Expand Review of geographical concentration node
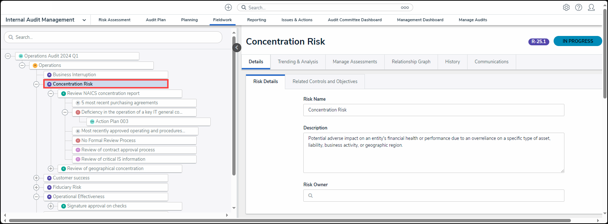608x224 pixels. (51, 169)
